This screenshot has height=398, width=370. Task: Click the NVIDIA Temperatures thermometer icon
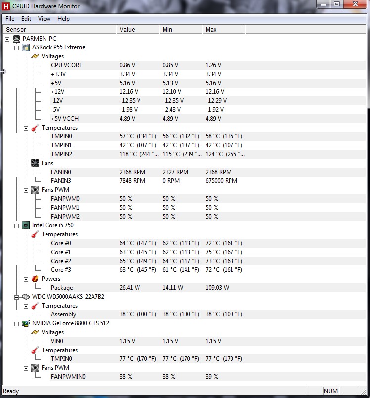tap(35, 350)
